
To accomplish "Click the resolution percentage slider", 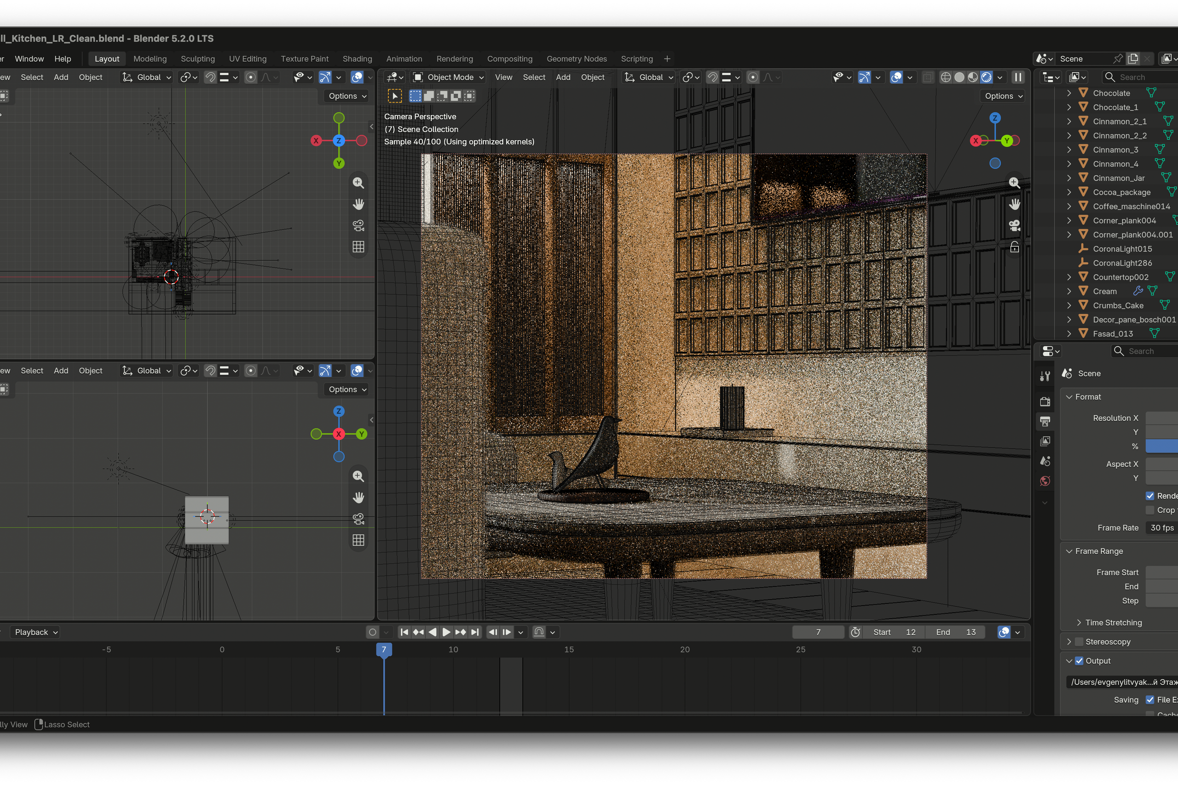I will click(x=1161, y=446).
